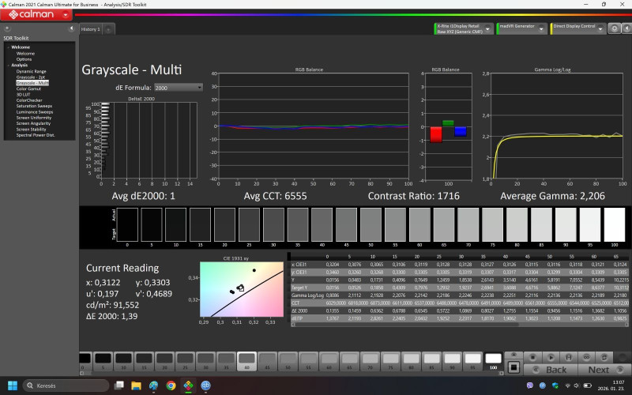Image resolution: width=632 pixels, height=395 pixels.
Task: Select the 20 percent gray level swatch
Action: [164, 361]
